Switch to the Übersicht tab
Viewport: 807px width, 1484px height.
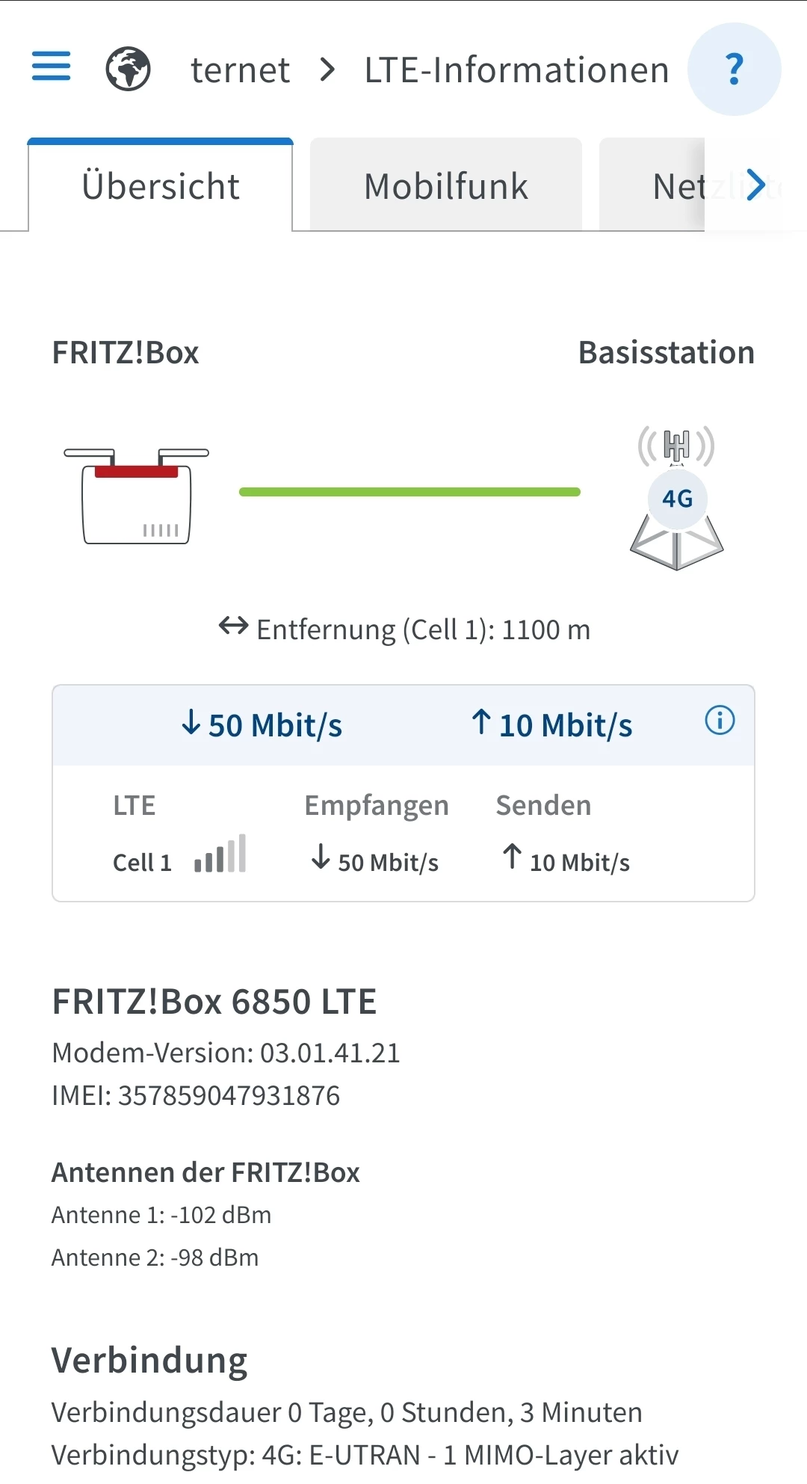[x=161, y=186]
